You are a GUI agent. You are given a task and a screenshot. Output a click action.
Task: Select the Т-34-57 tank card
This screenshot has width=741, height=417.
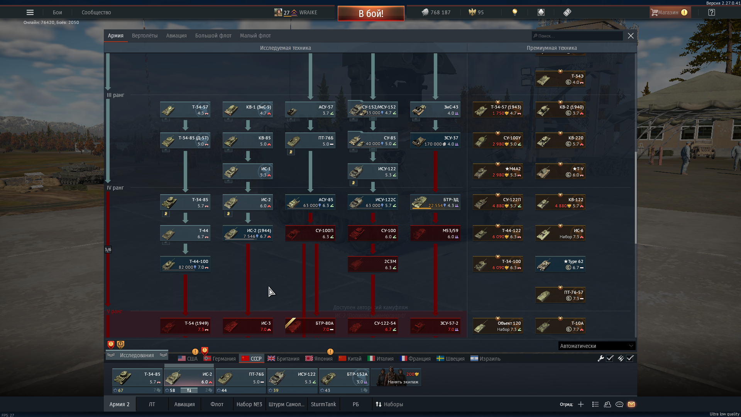tap(185, 110)
